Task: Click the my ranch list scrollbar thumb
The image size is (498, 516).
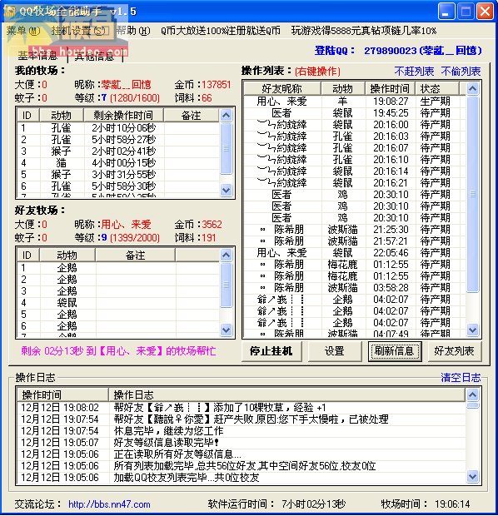Action: pyautogui.click(x=227, y=148)
